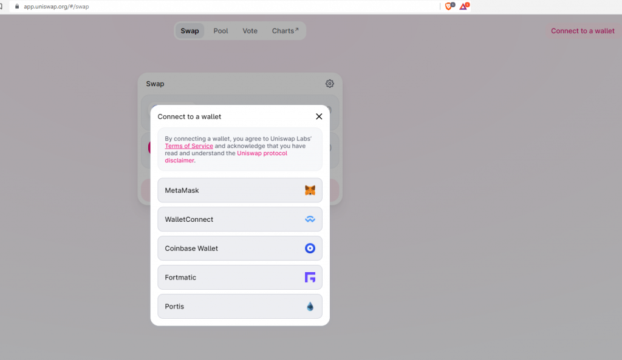
Task: Click the WalletConnect wave icon
Action: coord(310,219)
